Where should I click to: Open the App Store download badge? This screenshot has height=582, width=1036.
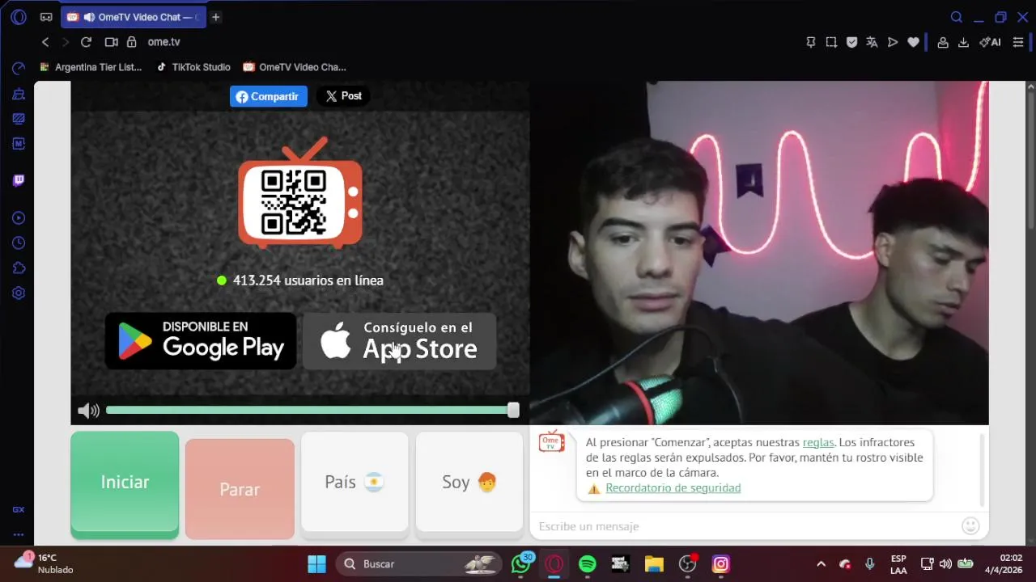(400, 341)
